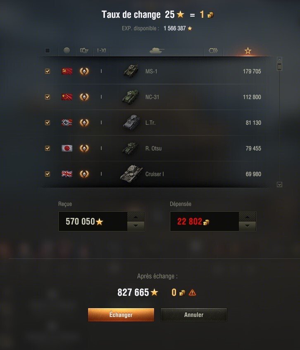Viewport: 300px width, 350px height.
Task: Click the L.Tr. mastery badge icon
Action: [84, 123]
